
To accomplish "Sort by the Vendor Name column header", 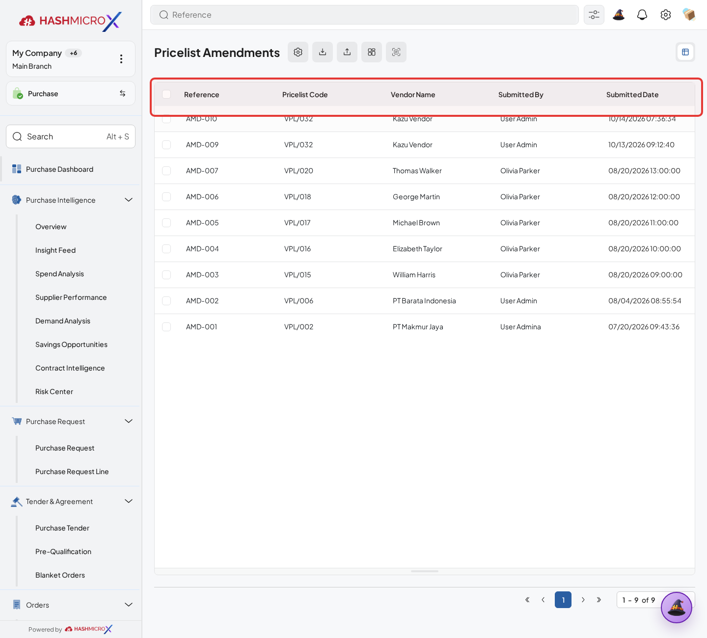I will tap(413, 95).
